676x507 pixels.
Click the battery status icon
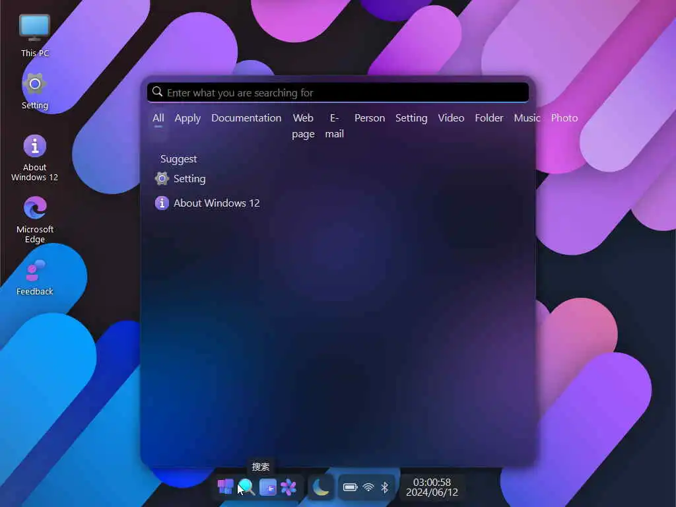350,487
